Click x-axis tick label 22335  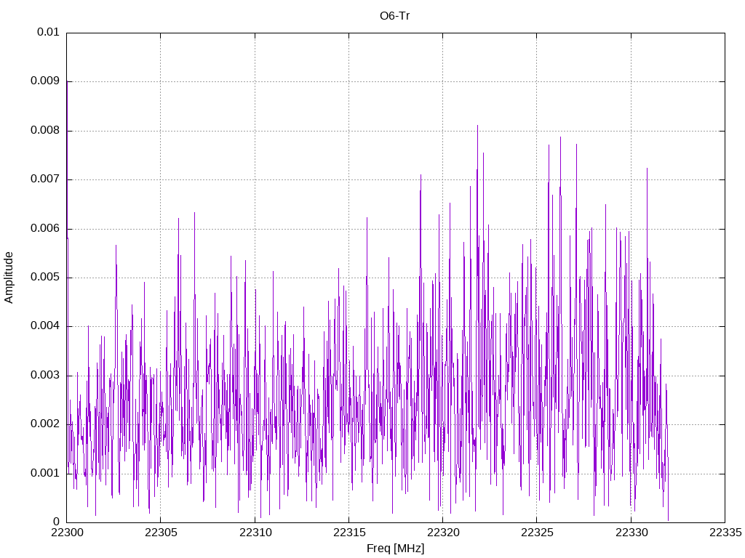pyautogui.click(x=725, y=533)
